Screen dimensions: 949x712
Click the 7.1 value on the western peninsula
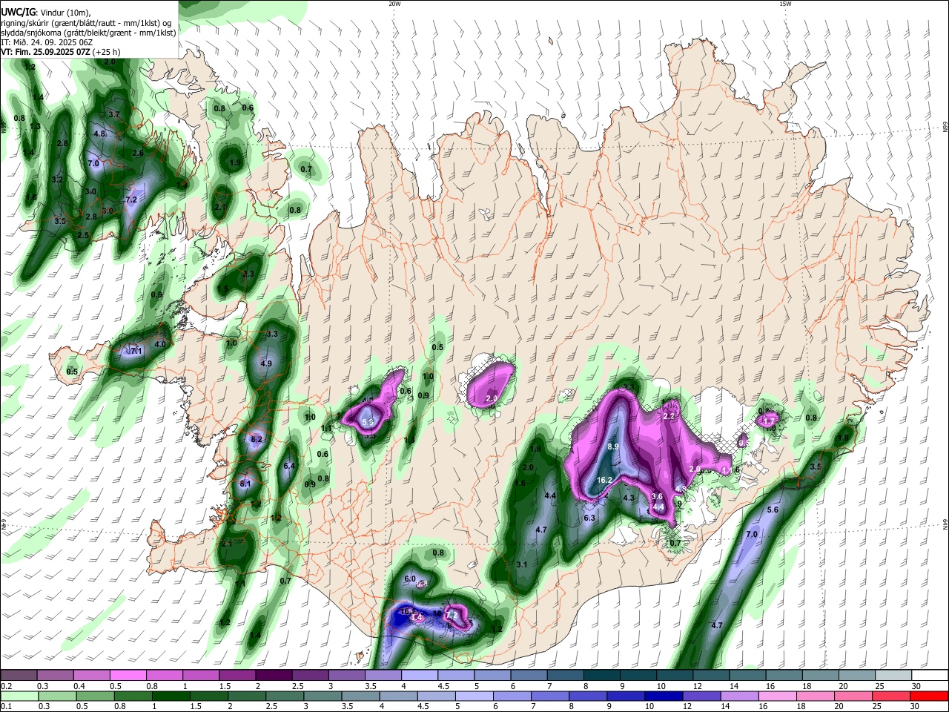(136, 351)
